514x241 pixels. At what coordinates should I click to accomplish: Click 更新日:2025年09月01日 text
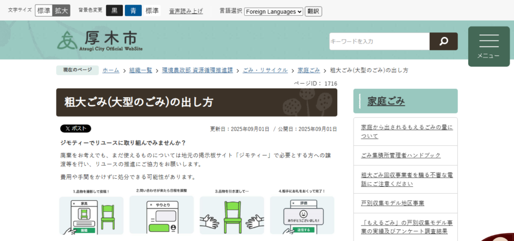(240, 129)
